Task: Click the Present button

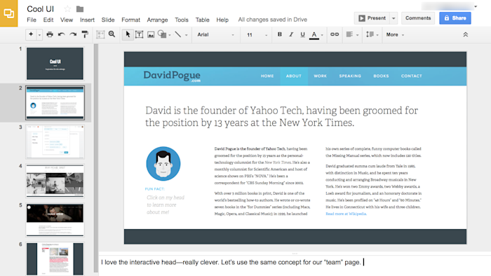Action: [x=372, y=18]
